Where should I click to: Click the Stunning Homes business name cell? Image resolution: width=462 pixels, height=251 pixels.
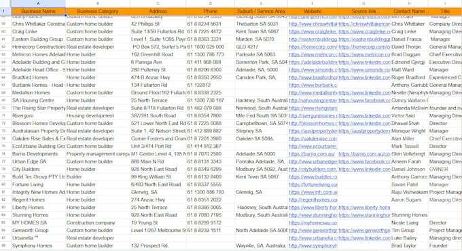(38, 215)
